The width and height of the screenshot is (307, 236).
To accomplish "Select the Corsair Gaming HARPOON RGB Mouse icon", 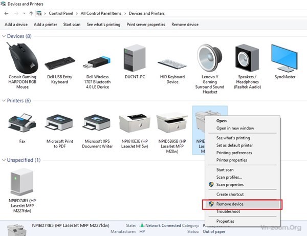I will coord(23,58).
